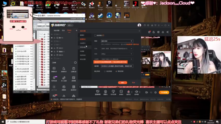Screen dimensions: 221x124
Task: Click the unlock padlock icon in top toolbar
Action: 154,32
